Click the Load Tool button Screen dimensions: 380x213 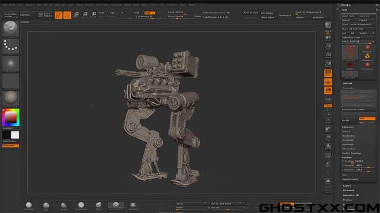tap(349, 16)
